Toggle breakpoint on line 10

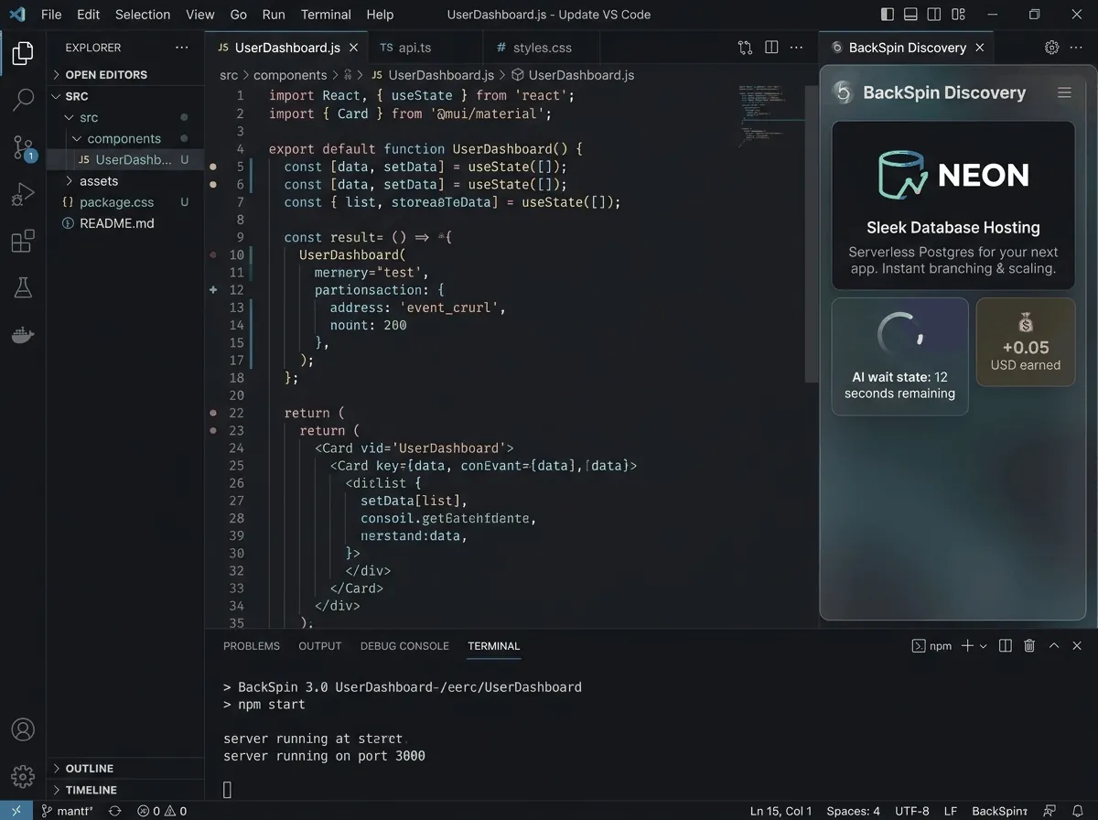214,254
